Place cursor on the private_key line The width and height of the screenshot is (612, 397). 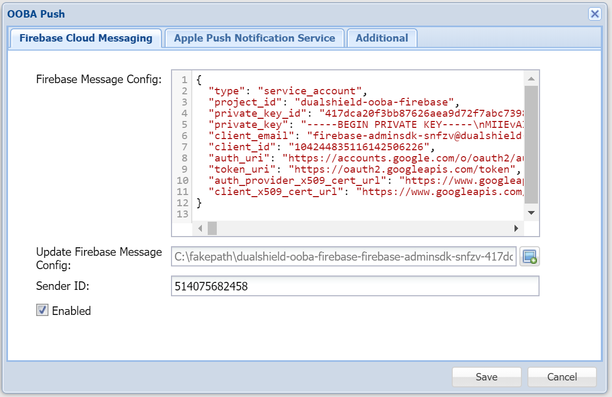click(373, 125)
